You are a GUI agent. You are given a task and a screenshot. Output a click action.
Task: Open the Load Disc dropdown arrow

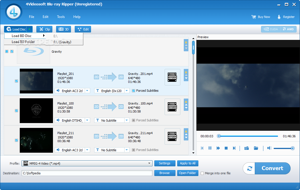pyautogui.click(x=29, y=29)
